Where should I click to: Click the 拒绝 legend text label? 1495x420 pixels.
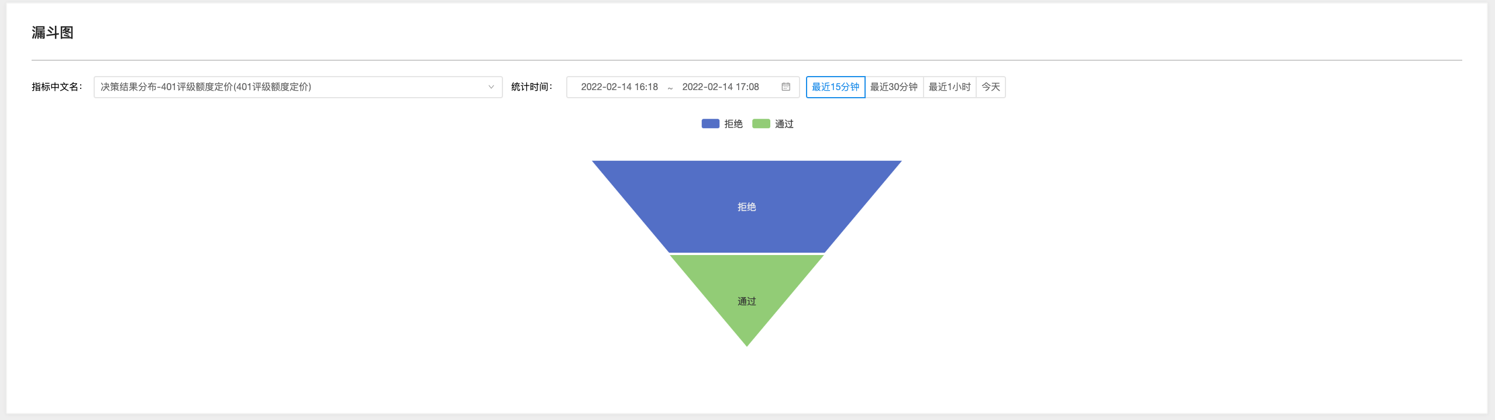733,123
